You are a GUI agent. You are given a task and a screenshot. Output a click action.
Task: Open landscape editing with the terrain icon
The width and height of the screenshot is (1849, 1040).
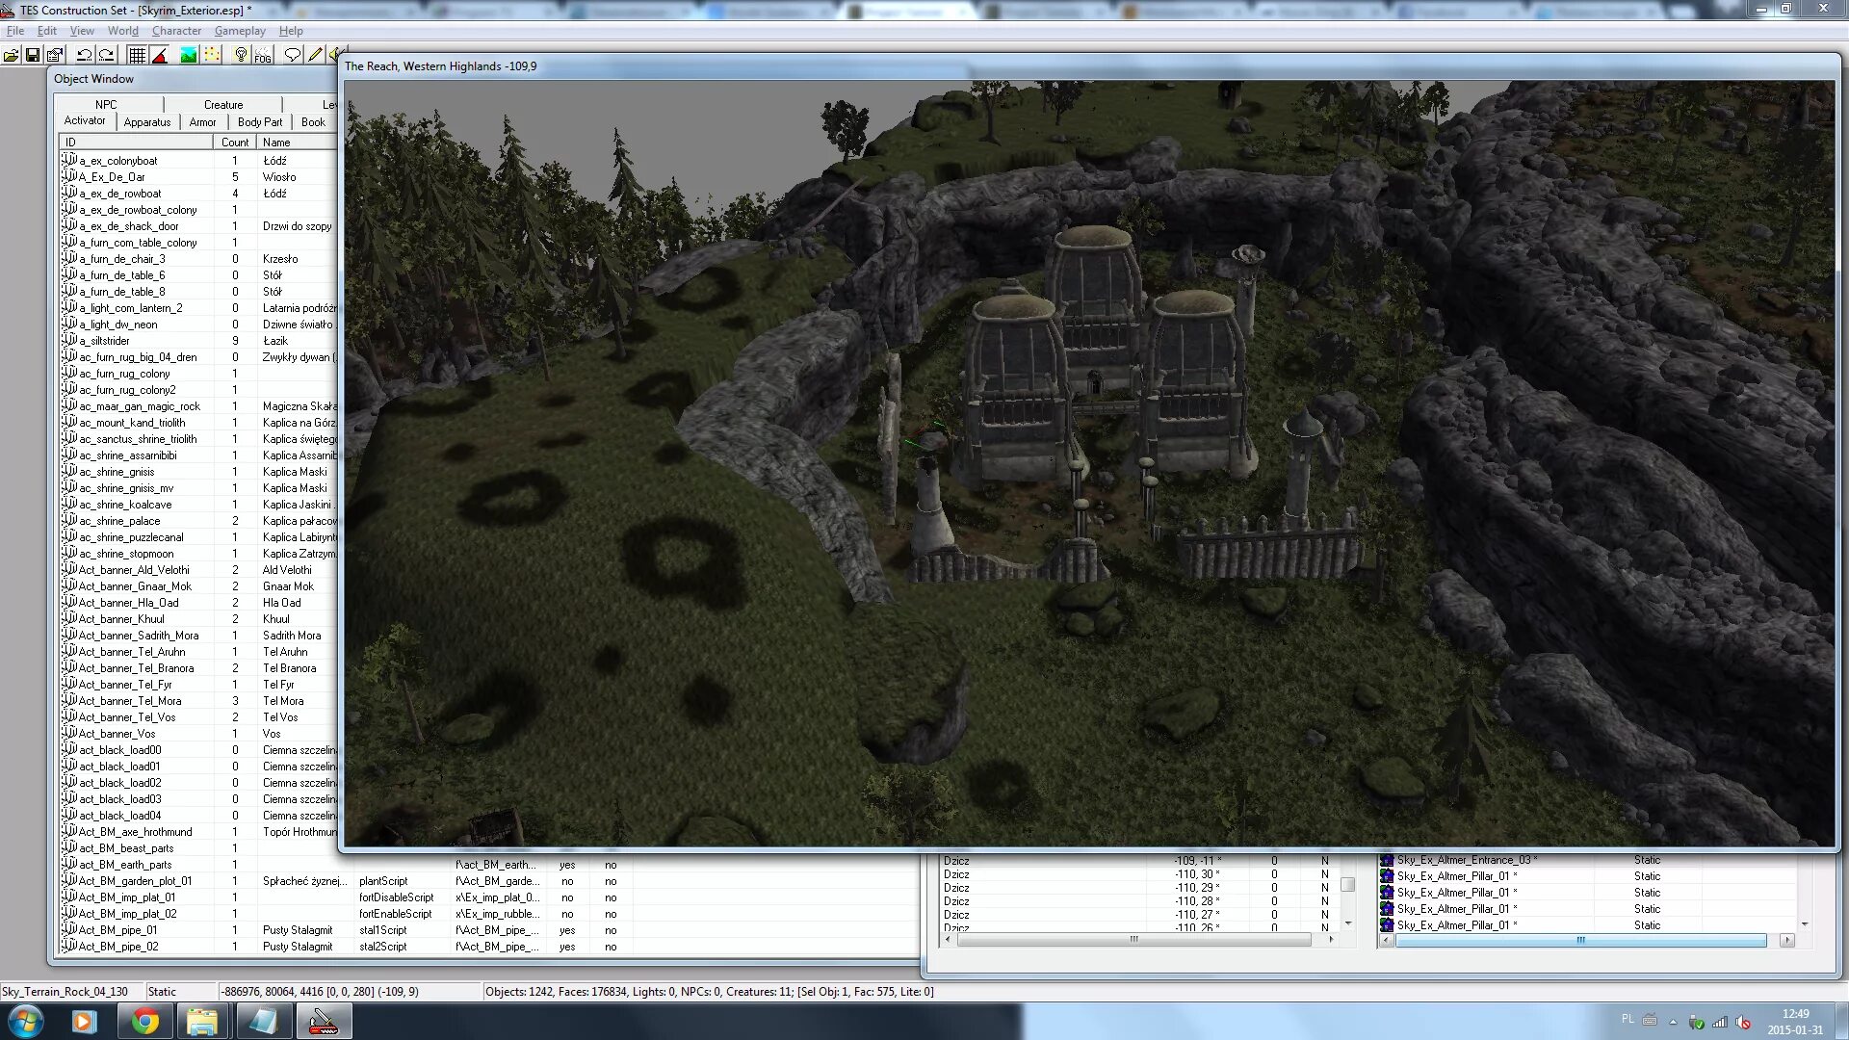(189, 55)
